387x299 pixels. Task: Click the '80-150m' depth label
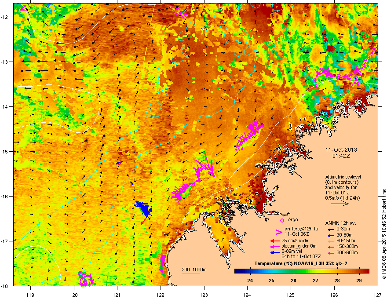tap(346, 241)
